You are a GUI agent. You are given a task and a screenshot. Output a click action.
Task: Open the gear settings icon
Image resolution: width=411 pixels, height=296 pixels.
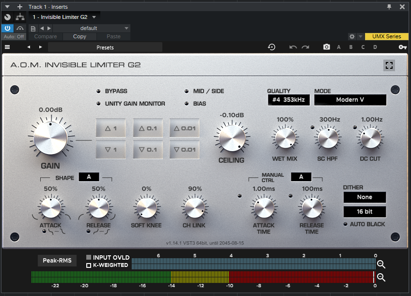(x=352, y=36)
